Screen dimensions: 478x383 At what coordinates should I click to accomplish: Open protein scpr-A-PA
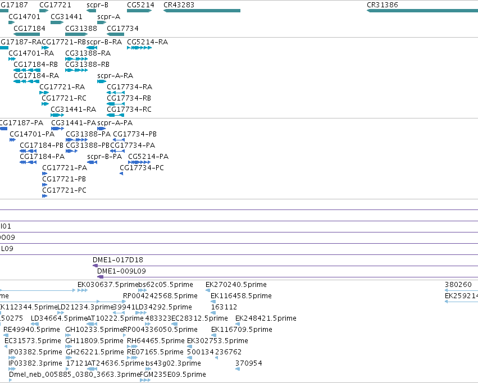tap(101, 129)
